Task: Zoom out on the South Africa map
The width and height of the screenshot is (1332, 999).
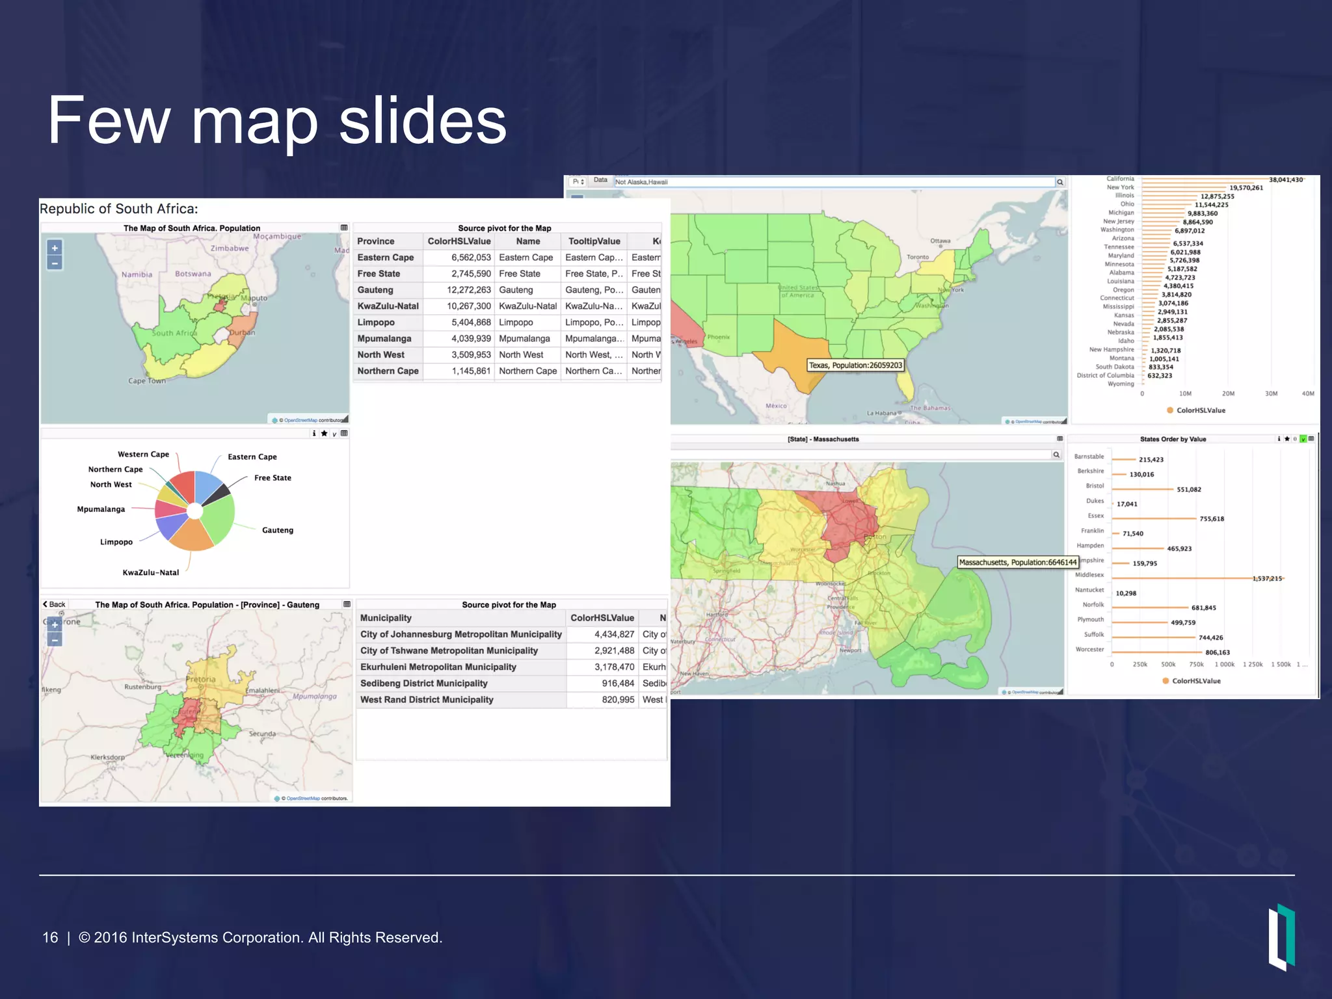Action: tap(55, 263)
